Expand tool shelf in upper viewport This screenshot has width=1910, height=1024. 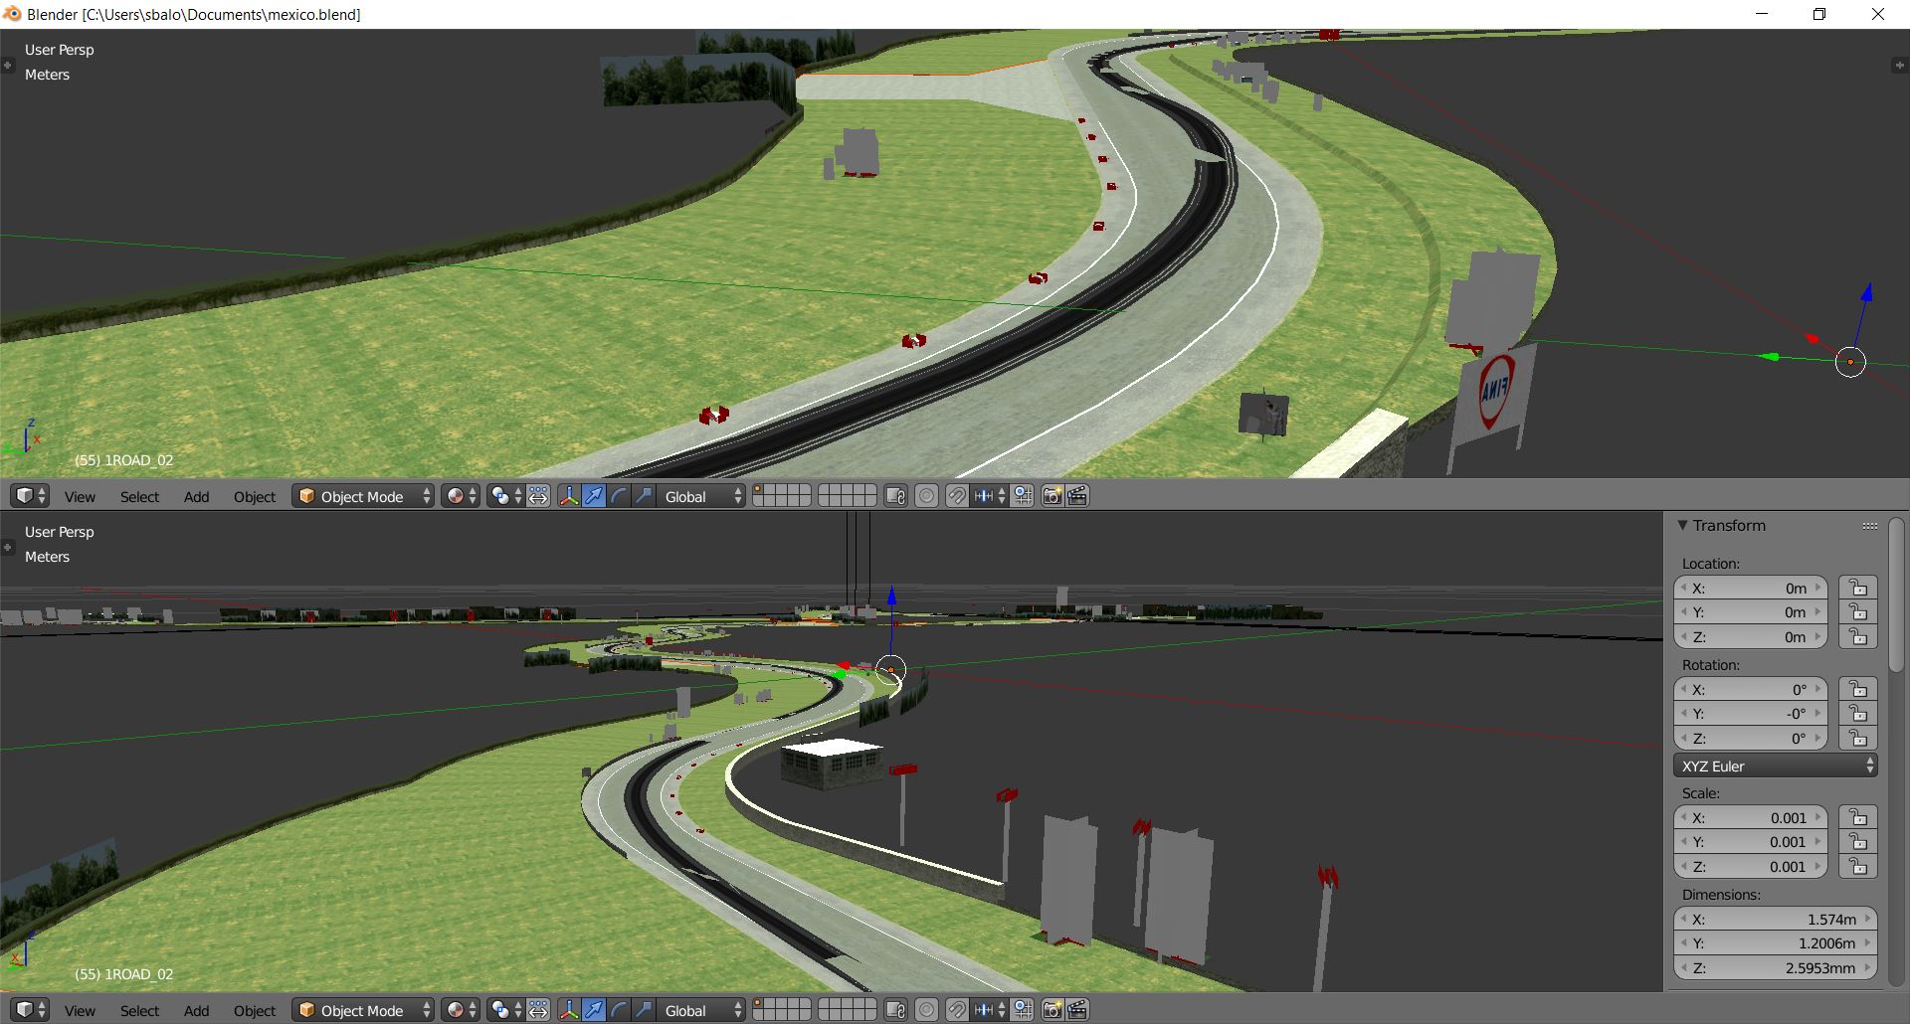point(7,66)
